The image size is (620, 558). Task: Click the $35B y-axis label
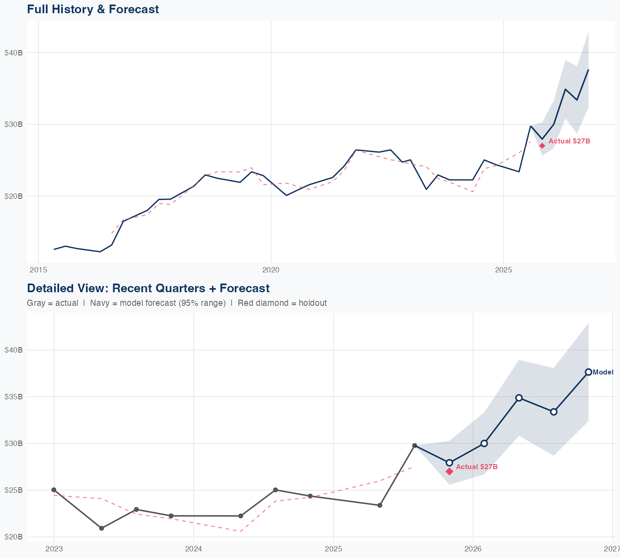coord(13,397)
